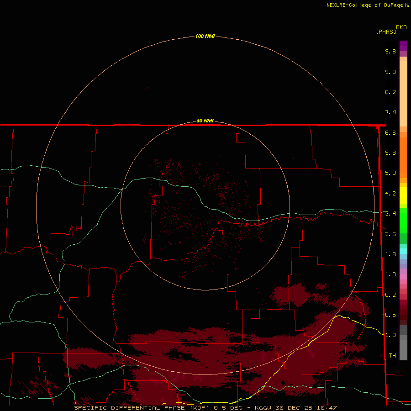Viewport: 411px width, 411px height.
Task: Click the 5.0 value on the color scale
Action: point(390,173)
